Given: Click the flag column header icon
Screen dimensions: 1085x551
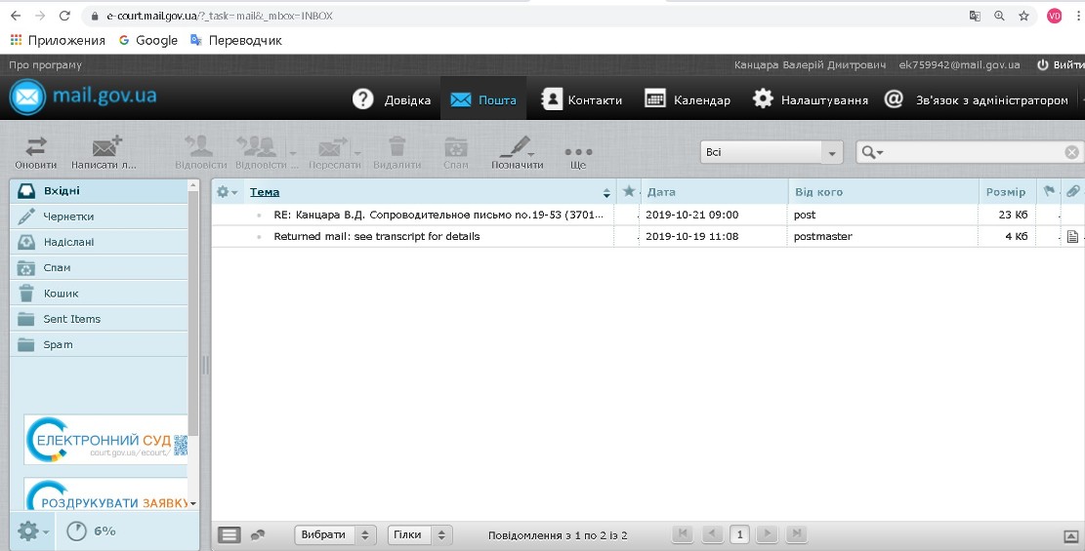Looking at the screenshot, I should click(x=1049, y=191).
